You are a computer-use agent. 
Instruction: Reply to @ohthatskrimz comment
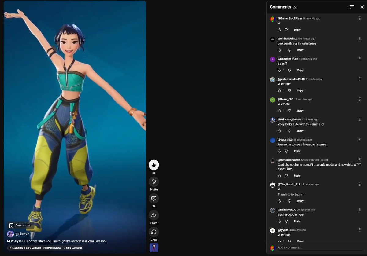300,50
